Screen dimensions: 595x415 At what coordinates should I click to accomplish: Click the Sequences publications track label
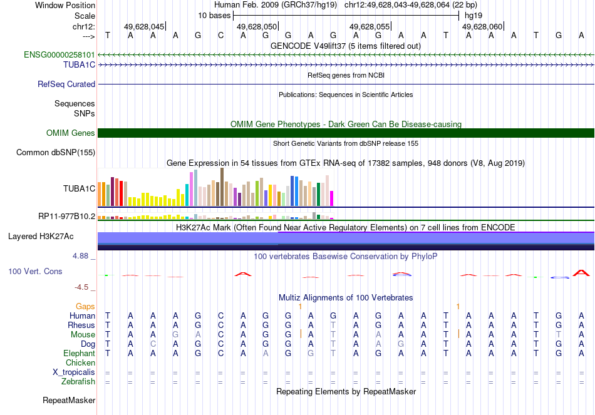(75, 103)
